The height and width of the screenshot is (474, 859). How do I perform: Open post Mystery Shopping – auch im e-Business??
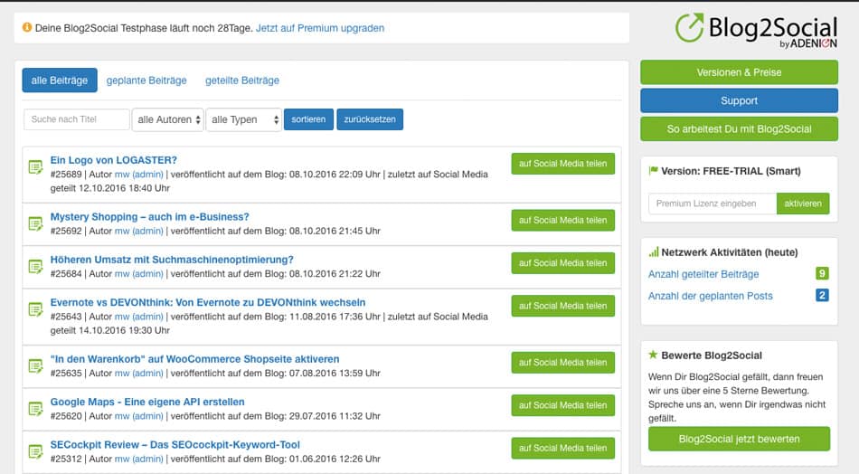149,217
